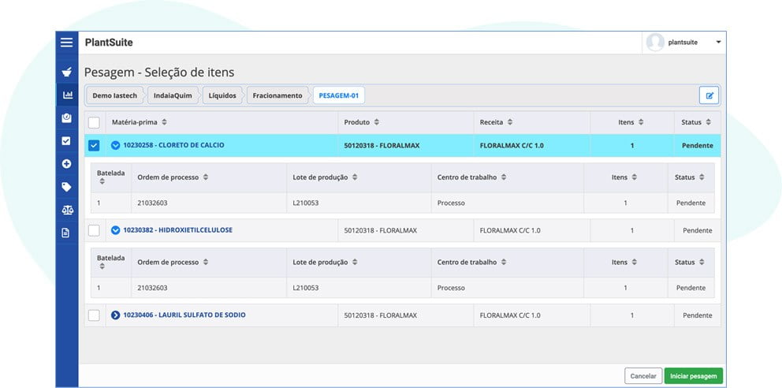Open the mortar and pestle sidebar icon
Viewport: 782px width, 388px height.
pos(66,73)
